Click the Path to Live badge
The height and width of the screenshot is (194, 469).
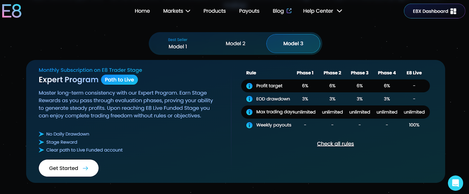[119, 80]
